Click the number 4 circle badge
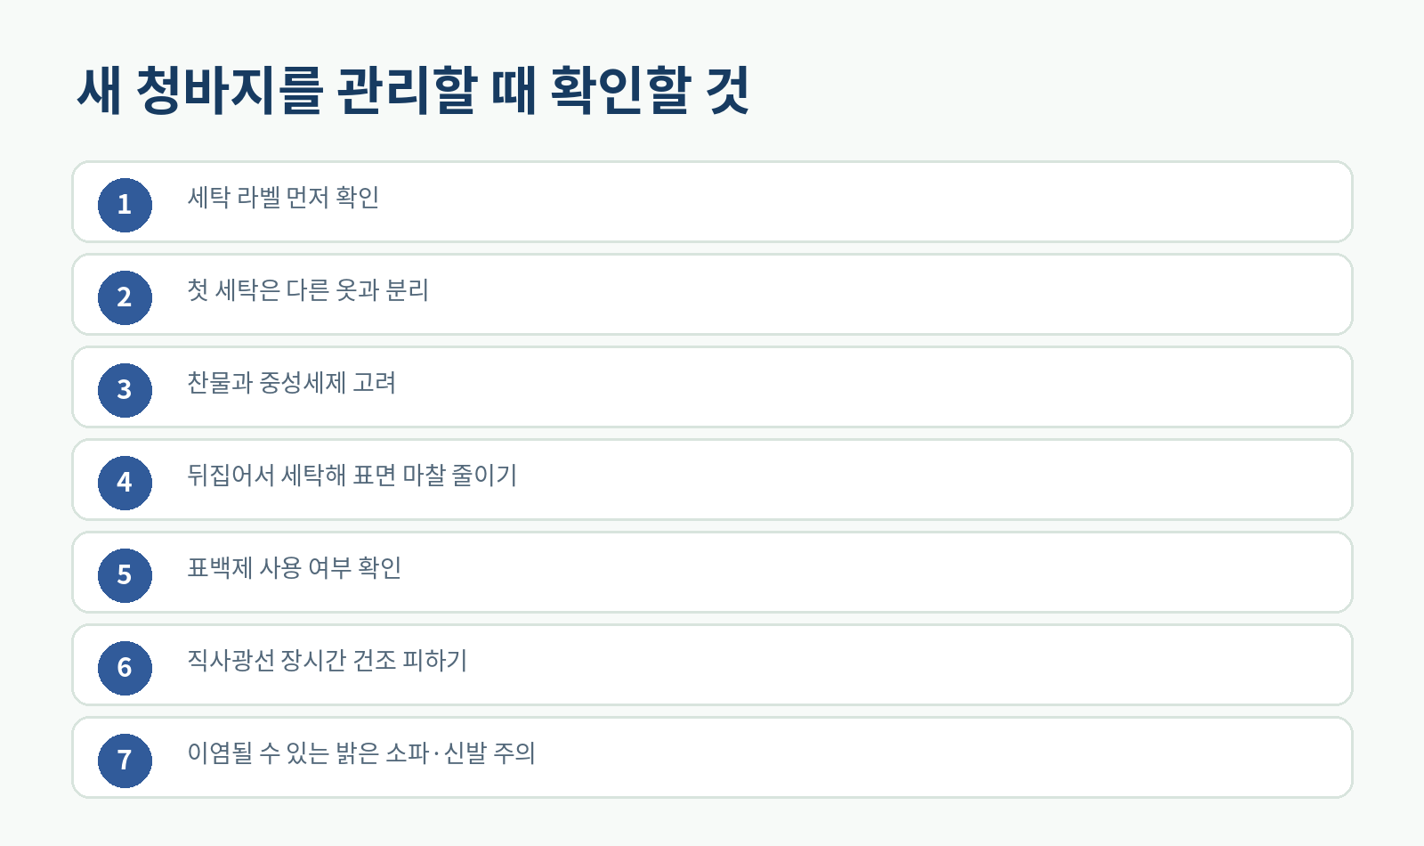 pos(125,483)
